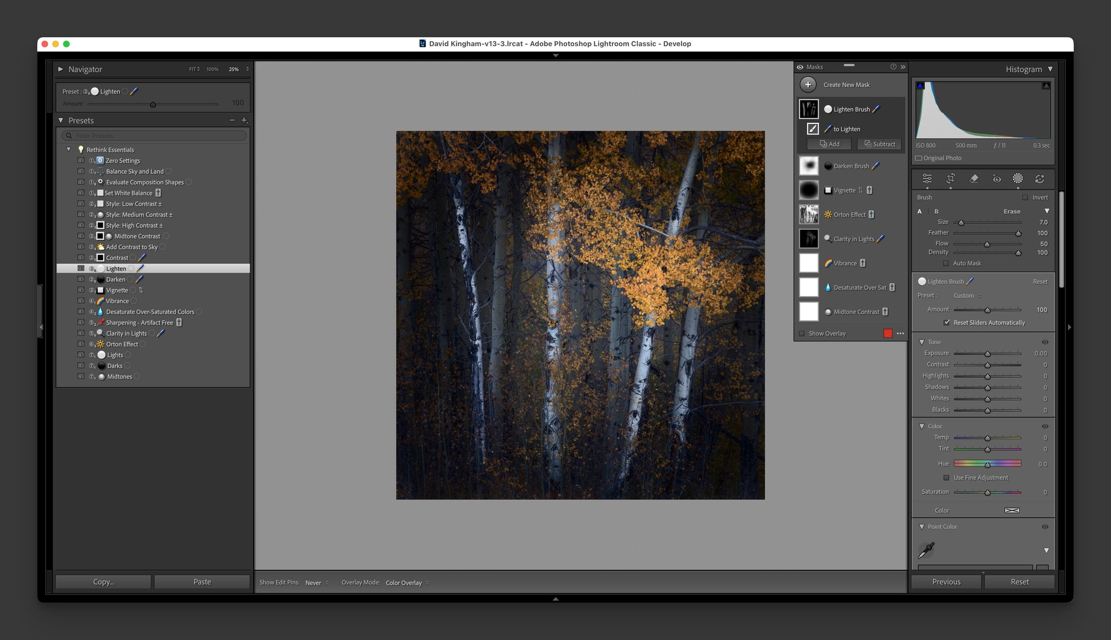The width and height of the screenshot is (1111, 640).
Task: Toggle Point Color section eye visibility
Action: tap(1045, 527)
